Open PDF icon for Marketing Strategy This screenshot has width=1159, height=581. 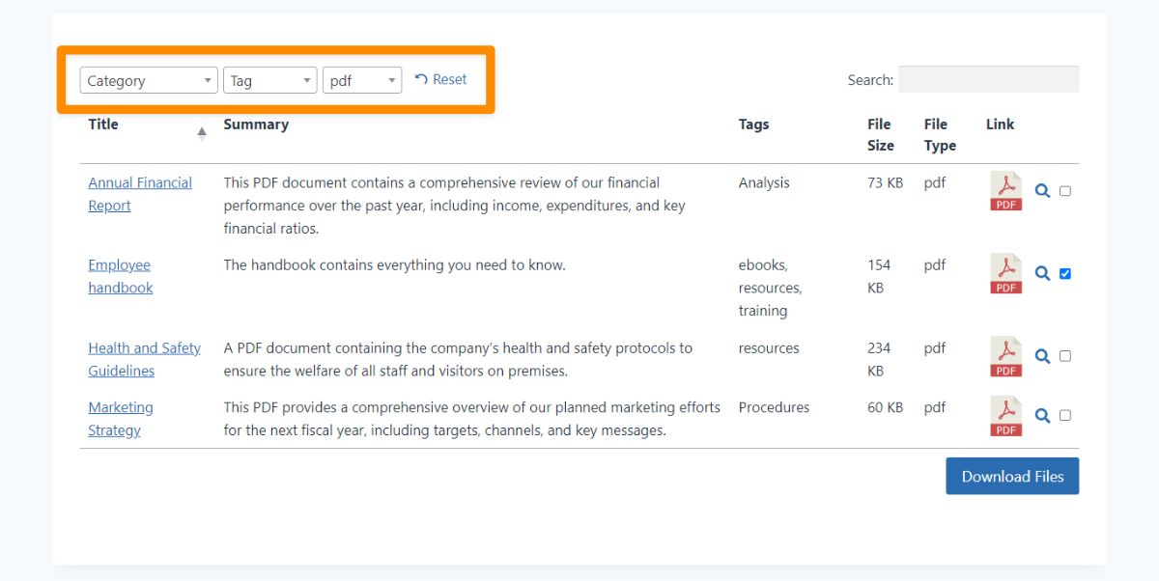(1005, 416)
